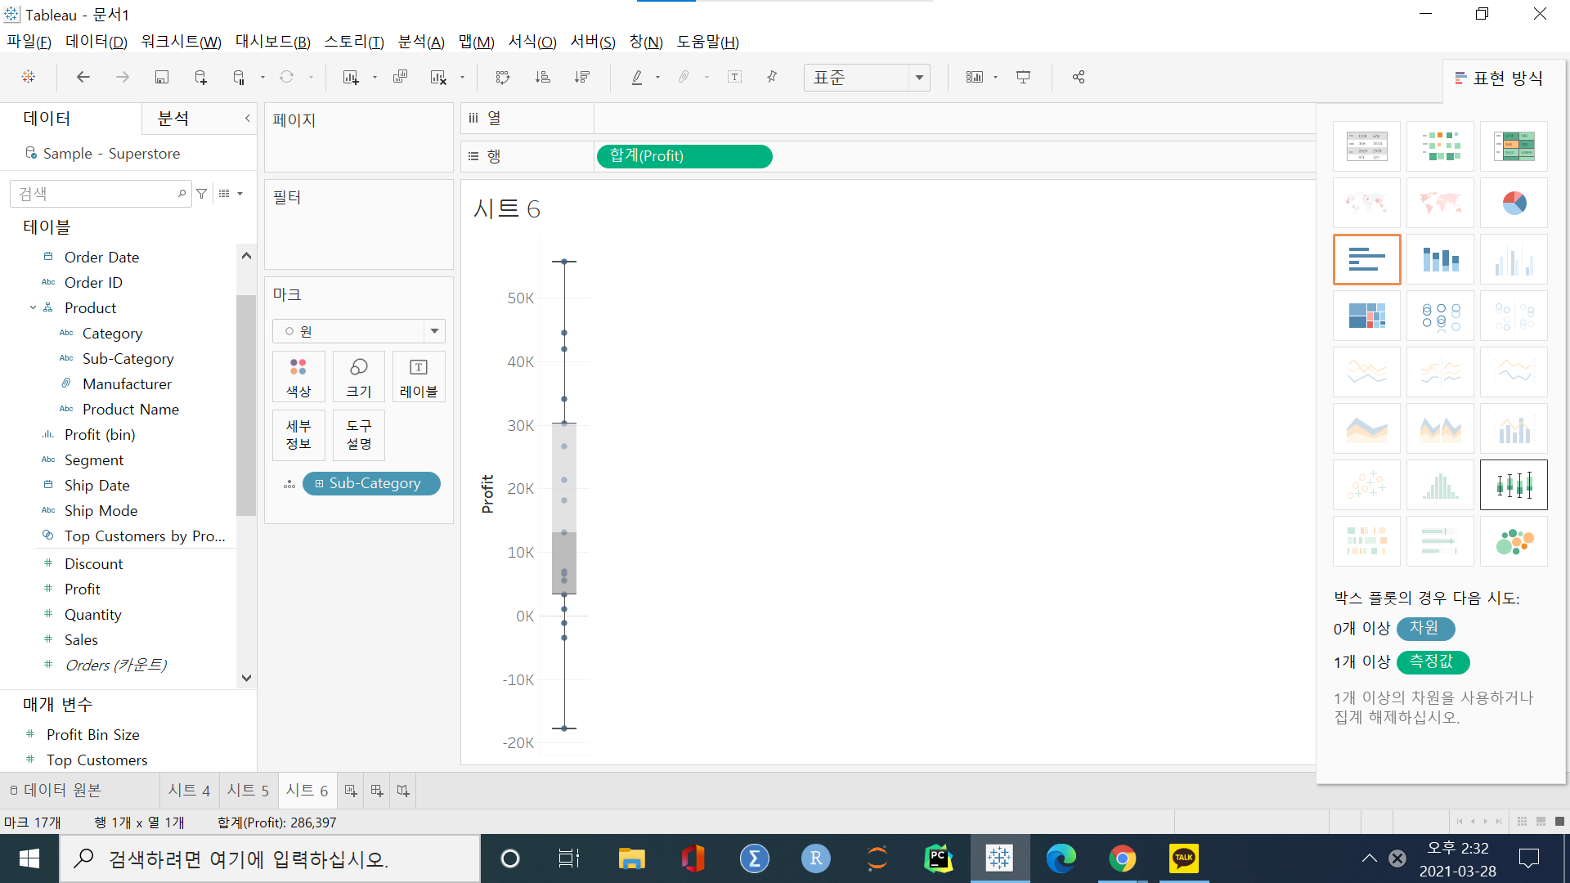Open the Color (색상) marks card
The height and width of the screenshot is (883, 1570).
(x=298, y=377)
